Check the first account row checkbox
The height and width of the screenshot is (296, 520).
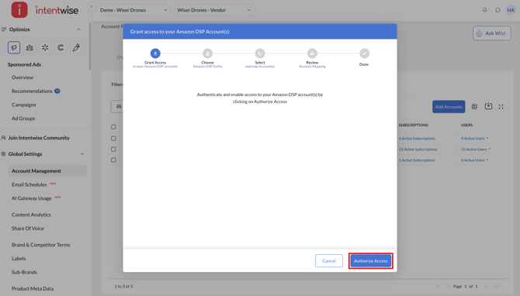click(113, 139)
